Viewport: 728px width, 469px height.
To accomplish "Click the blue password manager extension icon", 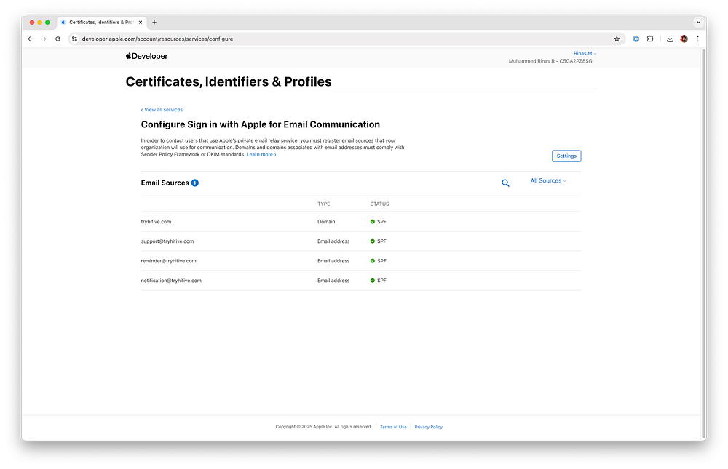I will [636, 39].
